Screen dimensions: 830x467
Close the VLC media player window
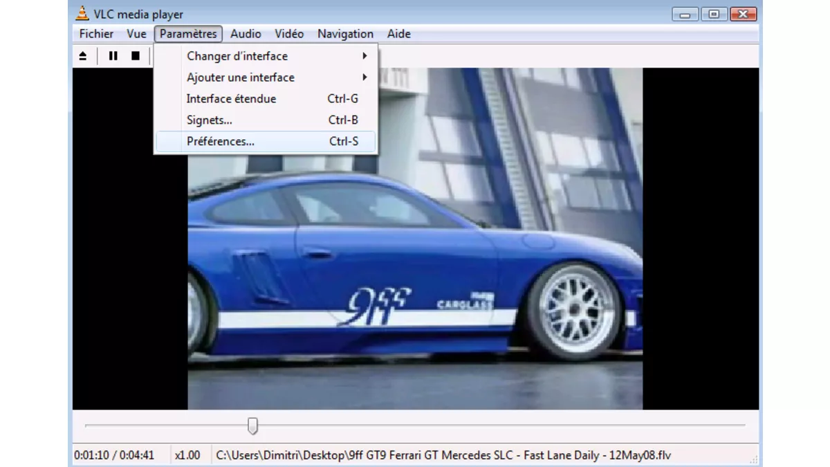(x=743, y=14)
